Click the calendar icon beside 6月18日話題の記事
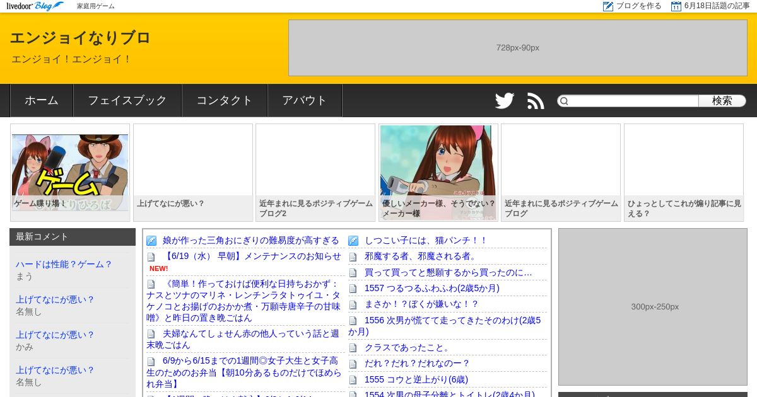 pos(676,6)
